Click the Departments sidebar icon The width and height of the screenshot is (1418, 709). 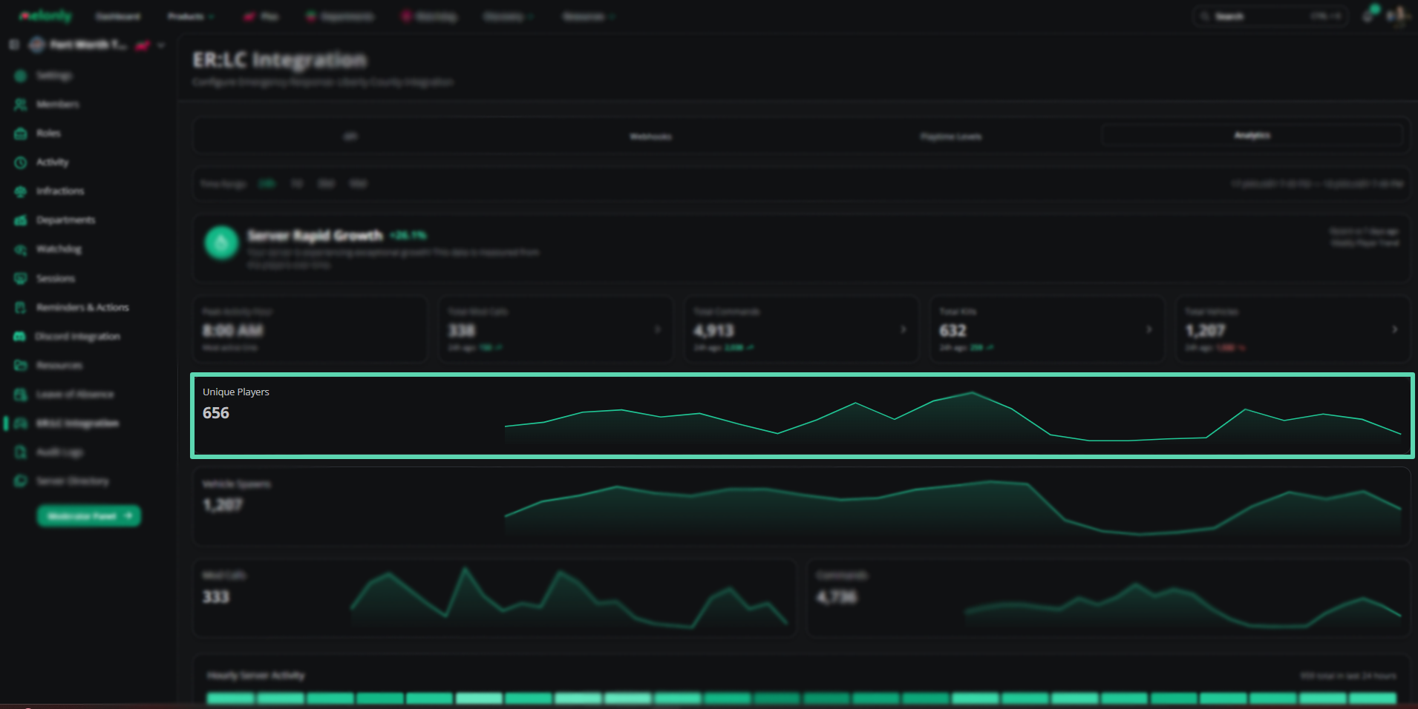(x=21, y=220)
